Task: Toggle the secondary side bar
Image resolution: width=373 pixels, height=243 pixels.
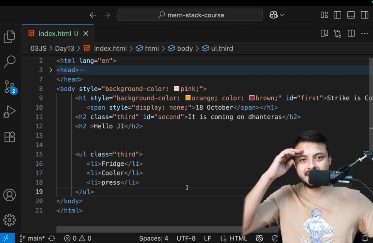Action: (x=364, y=15)
